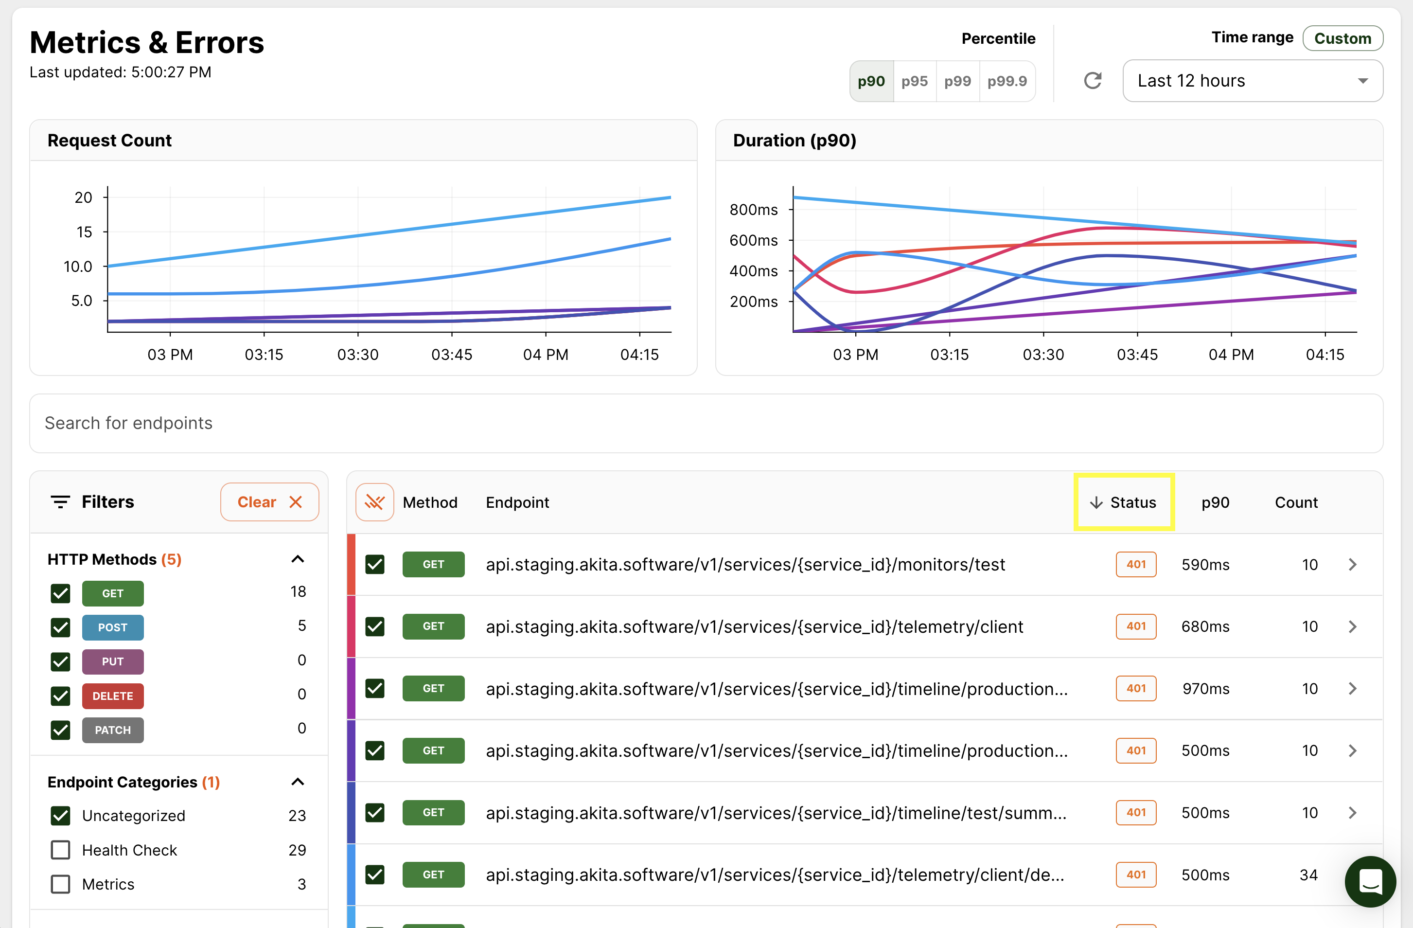Switch percentile to p95
The image size is (1413, 928).
[x=914, y=81]
